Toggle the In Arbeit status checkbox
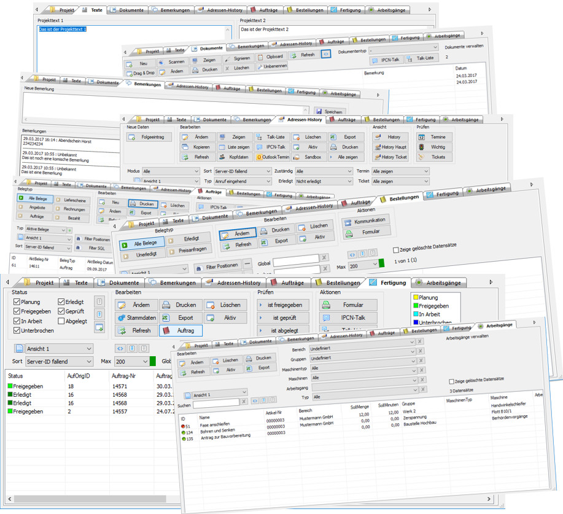The image size is (563, 514). 17,321
